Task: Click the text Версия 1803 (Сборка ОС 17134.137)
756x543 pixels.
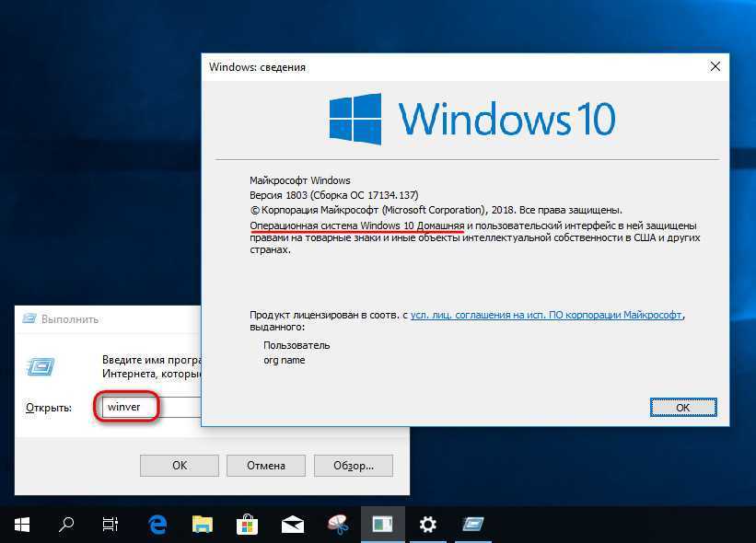Action: pos(334,195)
